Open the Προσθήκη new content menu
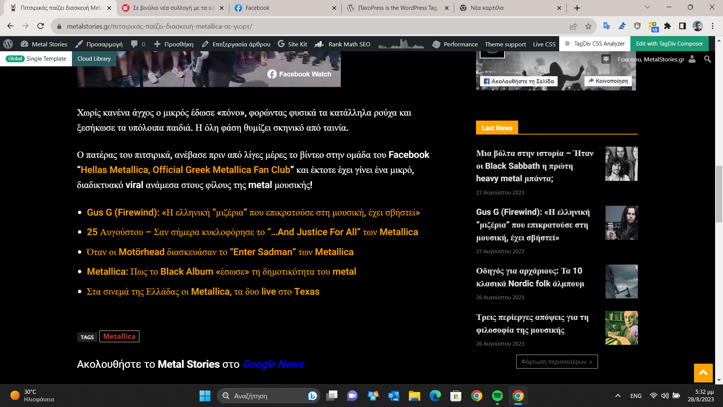Image resolution: width=723 pixels, height=407 pixels. click(174, 44)
